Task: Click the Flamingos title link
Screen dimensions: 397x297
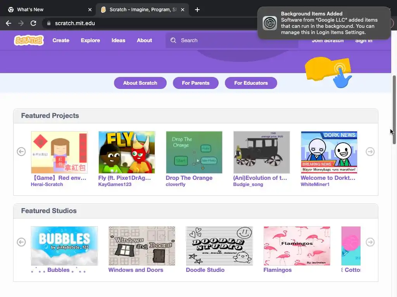Action: [278, 270]
